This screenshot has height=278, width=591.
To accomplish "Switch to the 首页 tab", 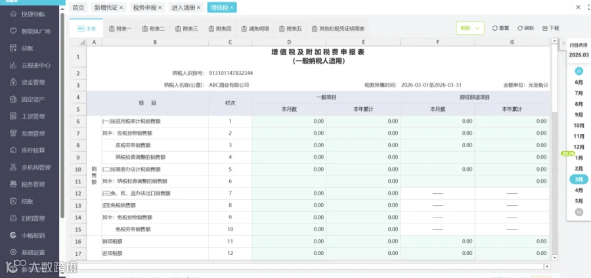I will (x=78, y=7).
